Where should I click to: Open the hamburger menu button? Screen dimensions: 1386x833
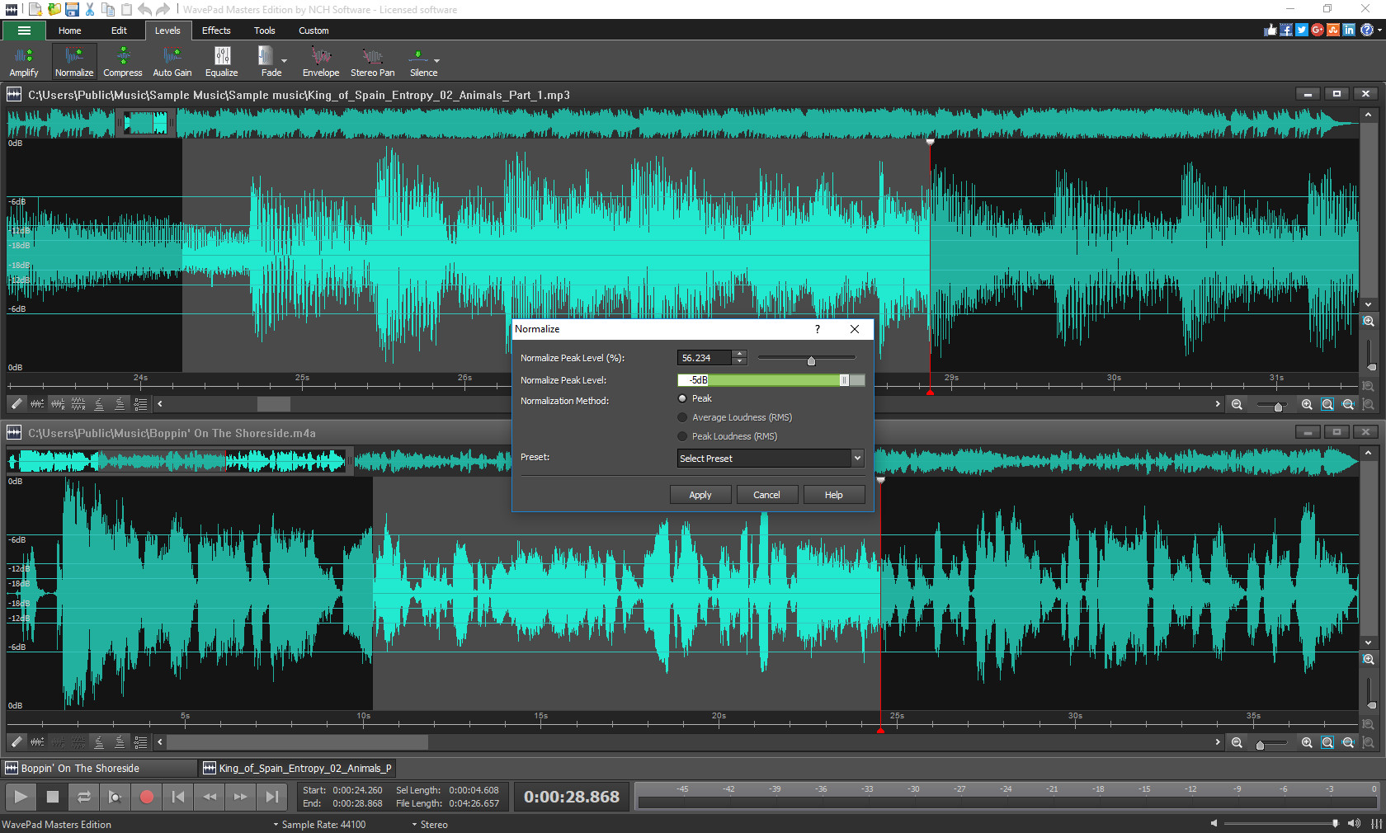click(x=23, y=31)
